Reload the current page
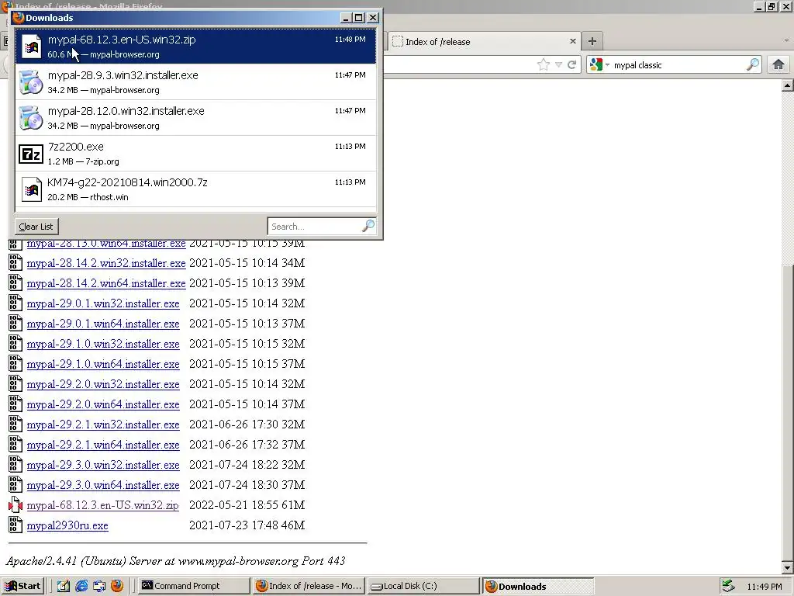The width and height of the screenshot is (794, 596). 571,64
